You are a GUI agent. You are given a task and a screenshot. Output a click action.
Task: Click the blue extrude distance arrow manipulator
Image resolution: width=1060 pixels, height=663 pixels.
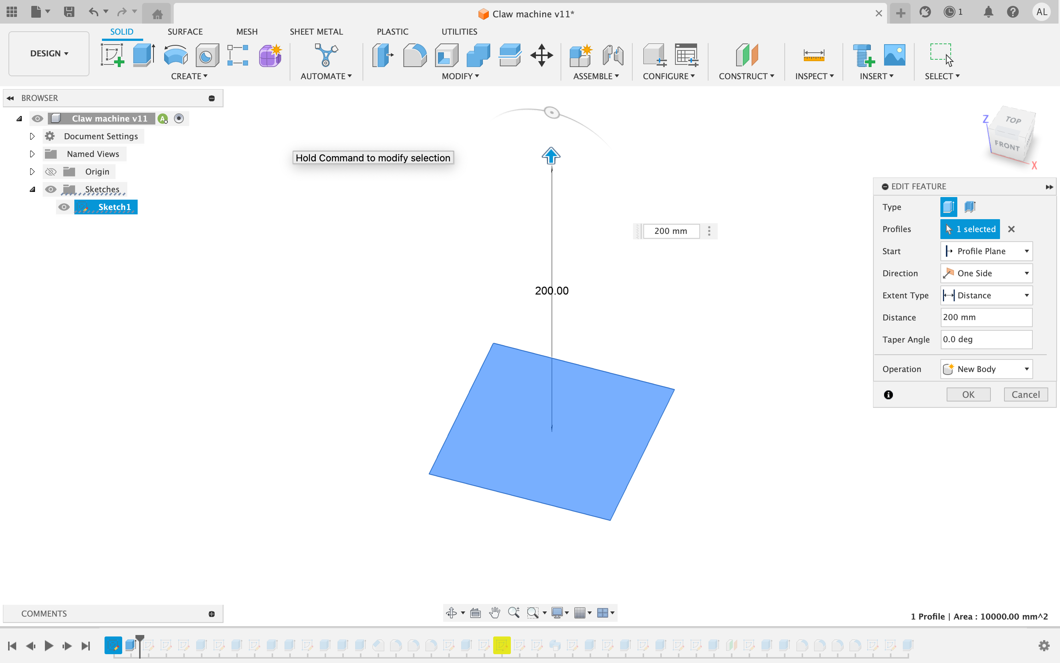tap(551, 156)
